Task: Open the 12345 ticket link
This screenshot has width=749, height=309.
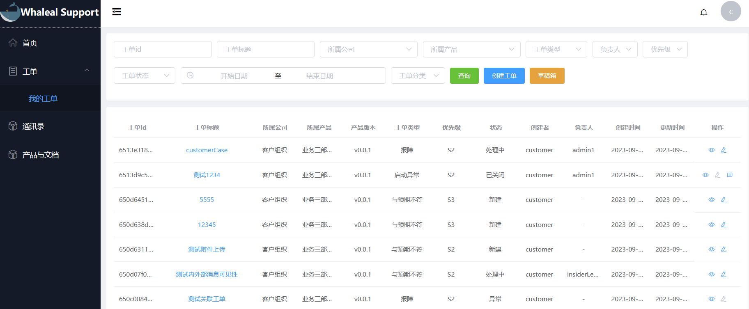Action: click(207, 225)
